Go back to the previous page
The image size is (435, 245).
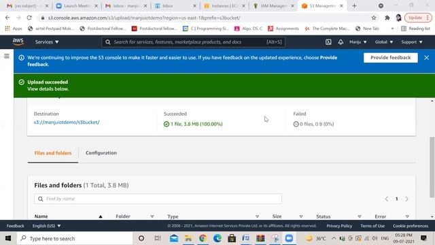(x=7, y=18)
